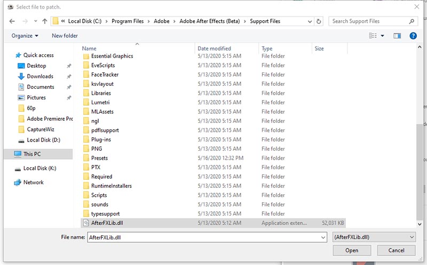This screenshot has width=427, height=265.
Task: Click Adobe After Effects (Beta) breadcrumb
Action: click(209, 21)
